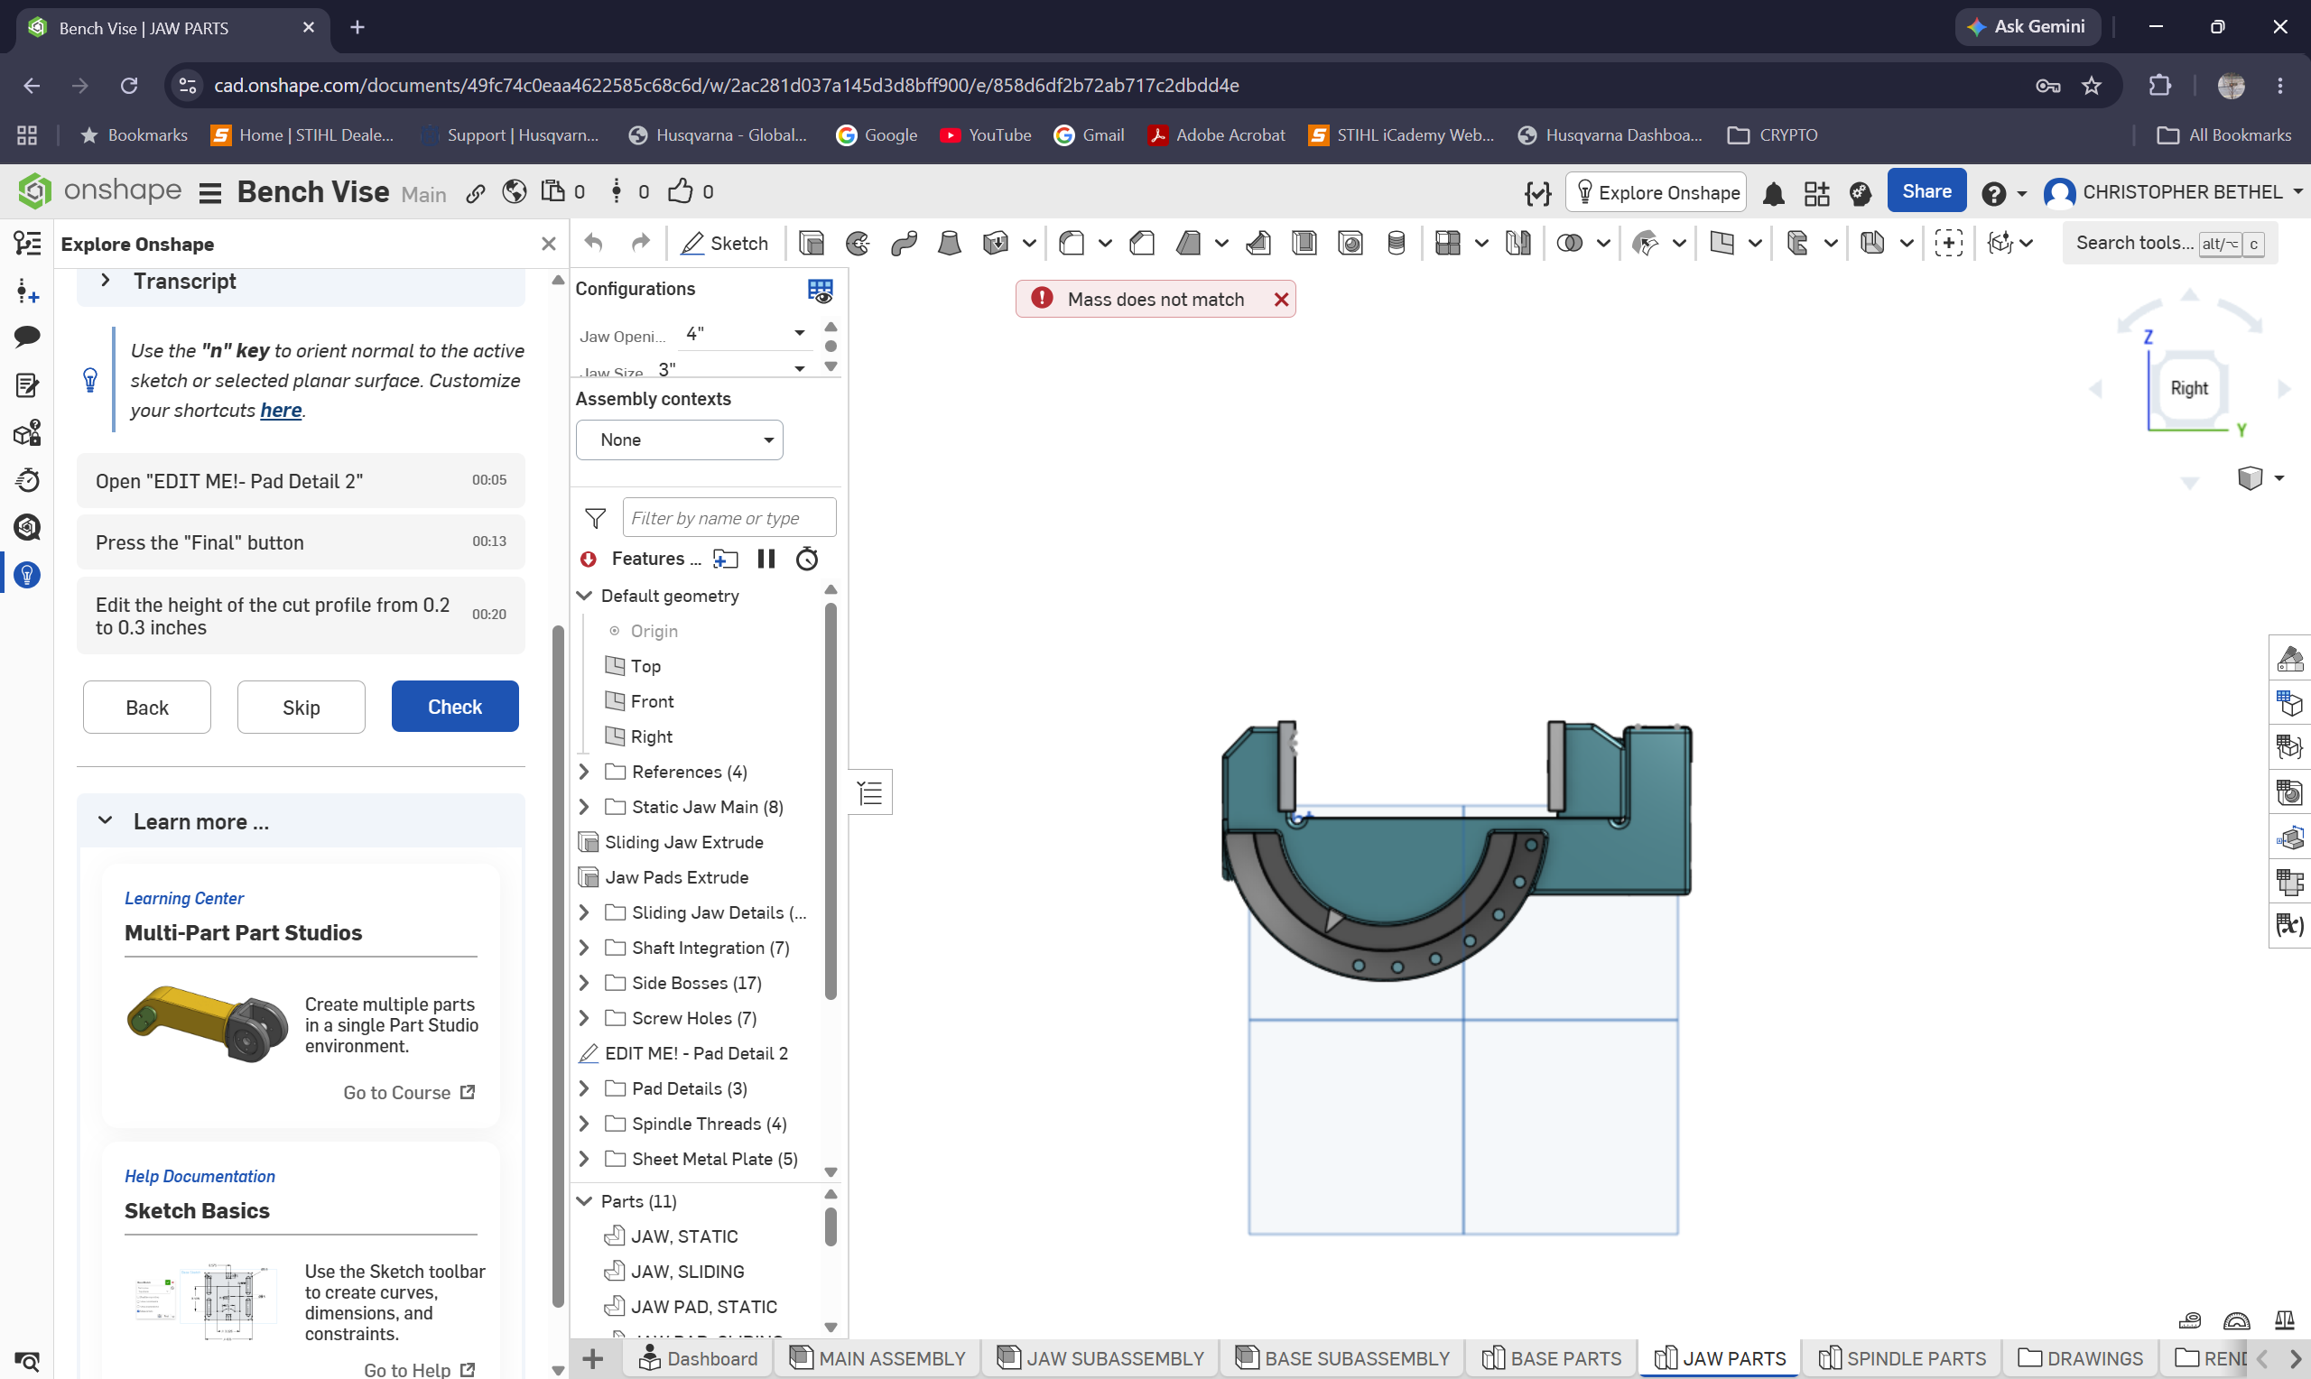Toggle like on the Bench Vise document
2311x1379 pixels.
tap(682, 191)
